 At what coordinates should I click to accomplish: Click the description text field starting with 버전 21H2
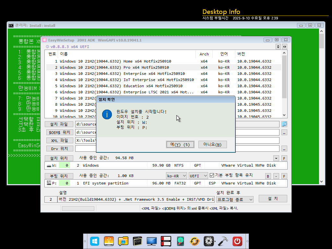pyautogui.click(x=136, y=199)
